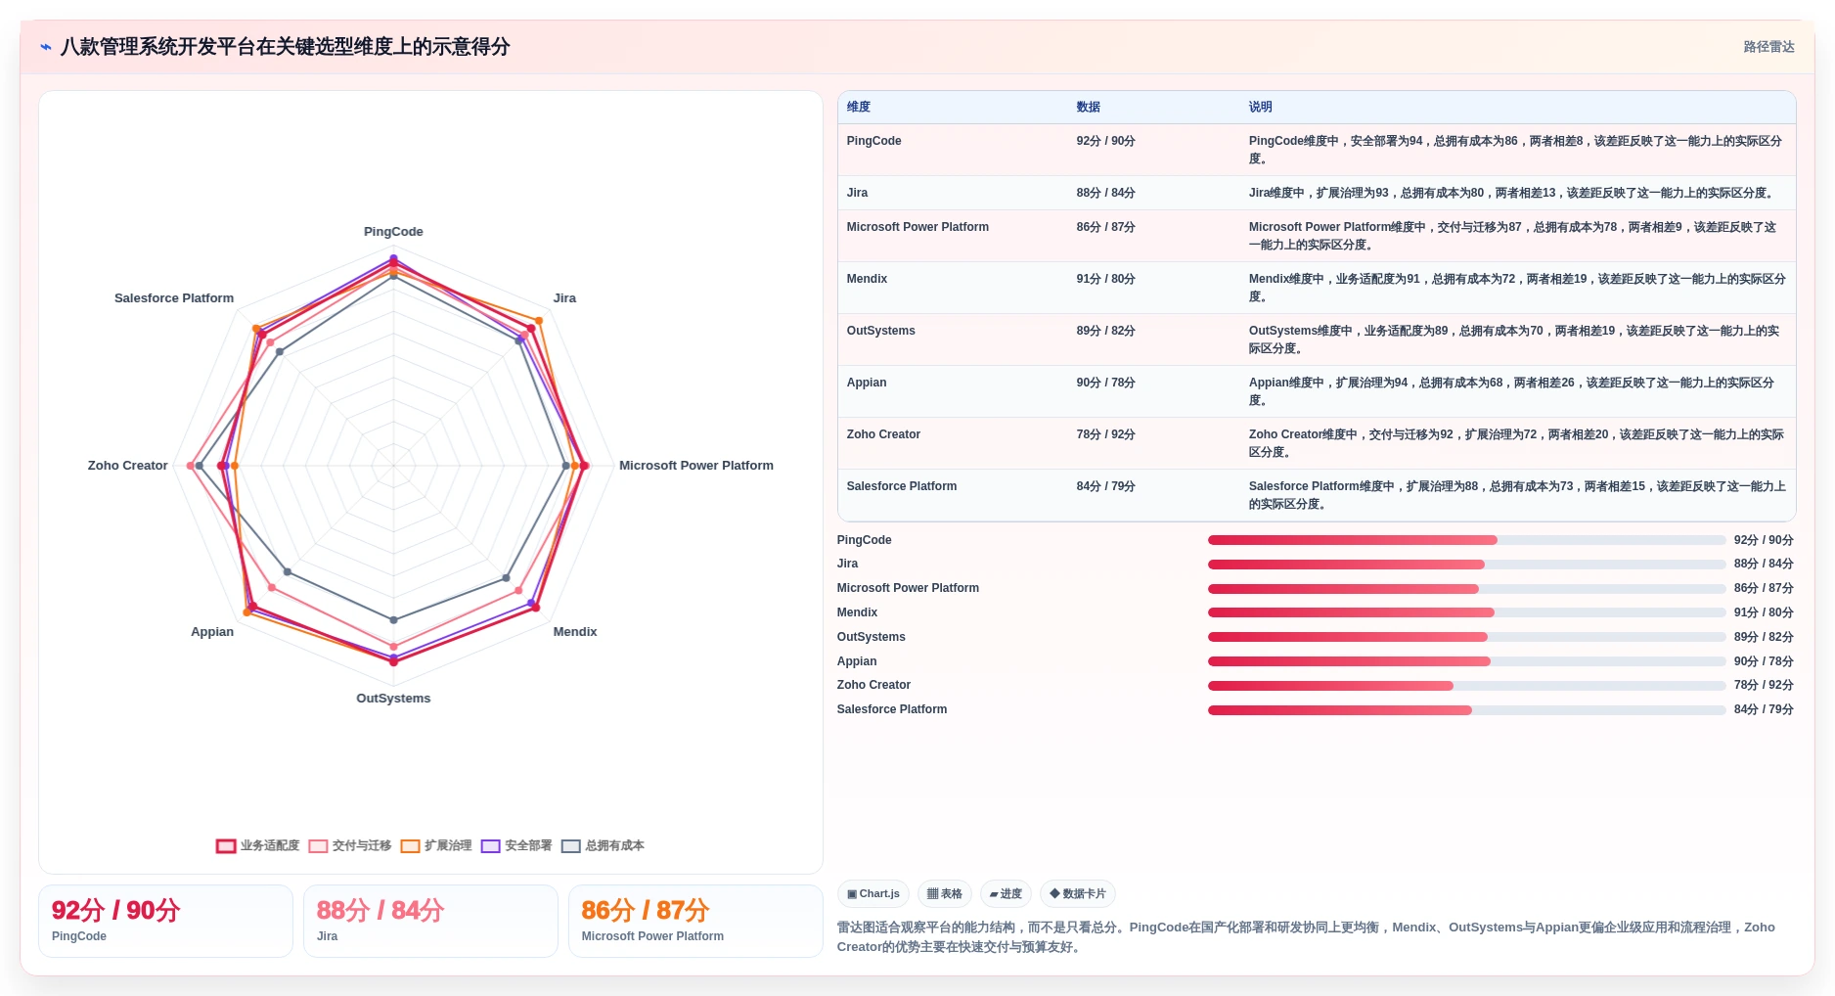Click the 维度 column header
1835x996 pixels.
859,107
